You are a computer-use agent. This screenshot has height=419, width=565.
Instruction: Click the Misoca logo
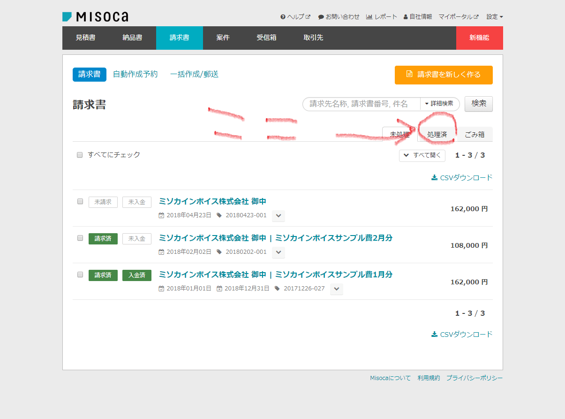[x=95, y=17]
